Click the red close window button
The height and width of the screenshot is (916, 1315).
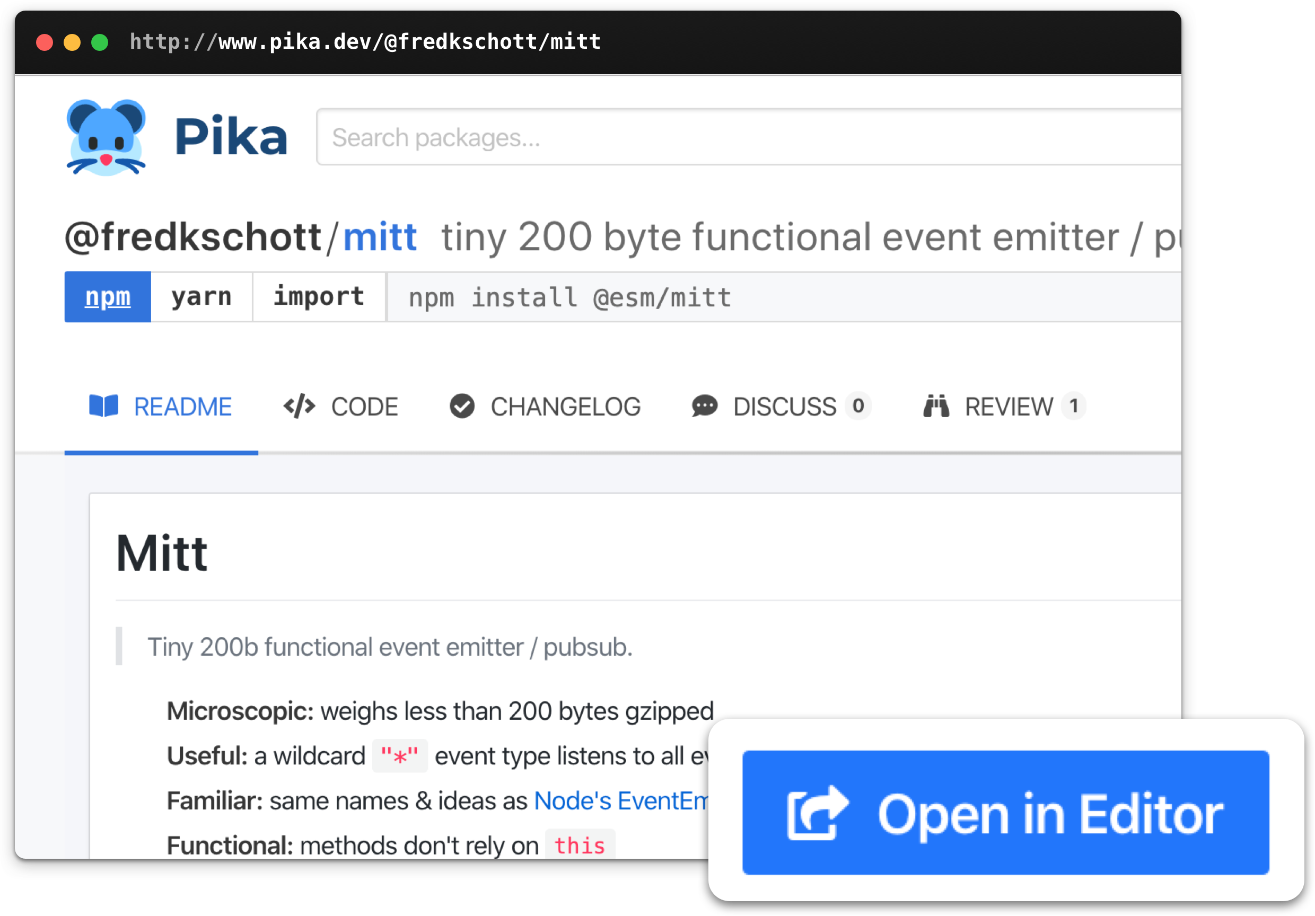[45, 42]
